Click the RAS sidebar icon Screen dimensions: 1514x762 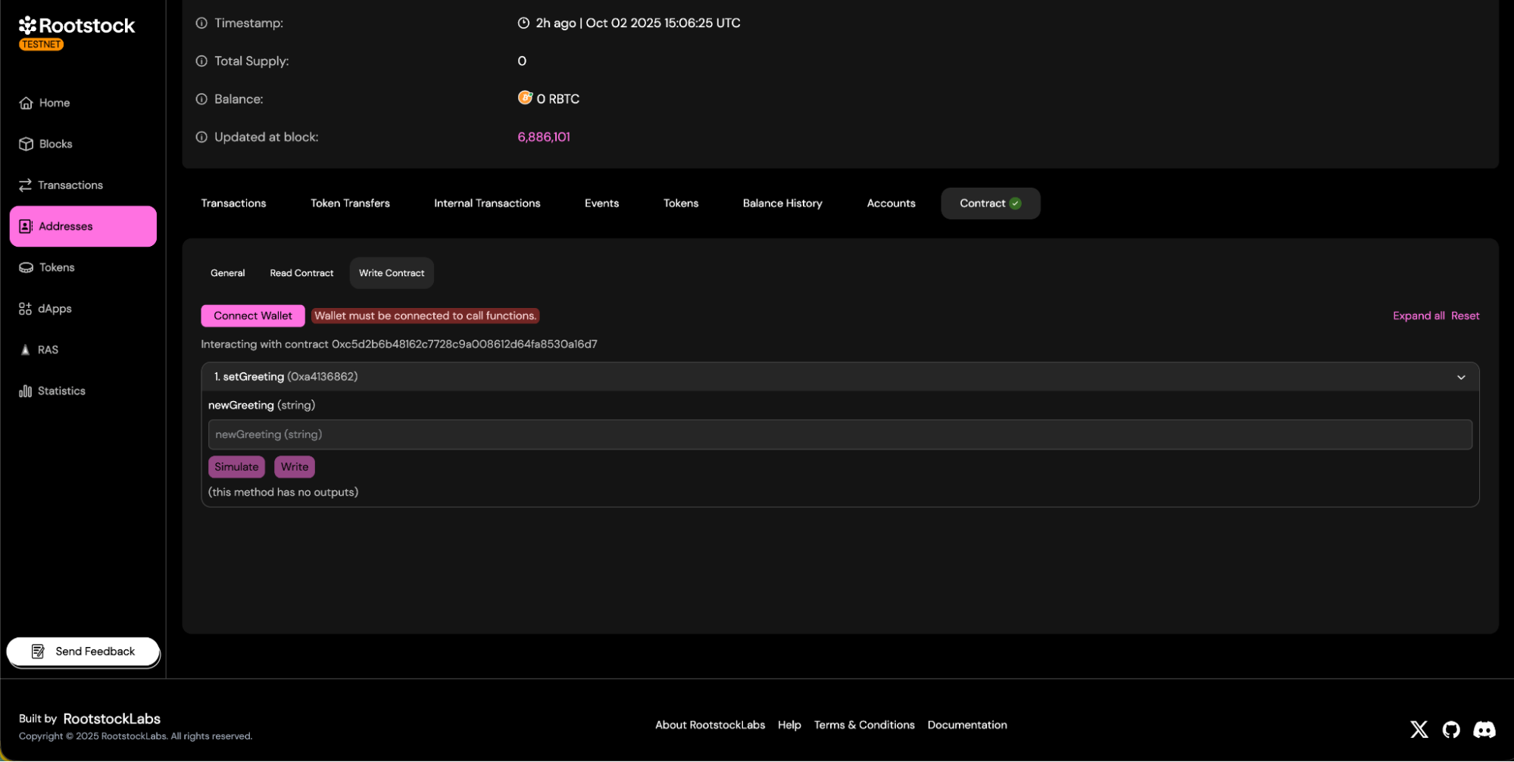pos(25,350)
